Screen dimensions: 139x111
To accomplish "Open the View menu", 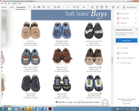I will [x=9, y=3].
